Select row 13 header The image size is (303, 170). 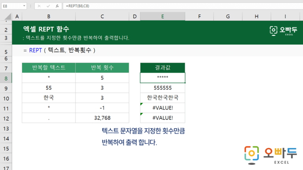[x=6, y=129]
